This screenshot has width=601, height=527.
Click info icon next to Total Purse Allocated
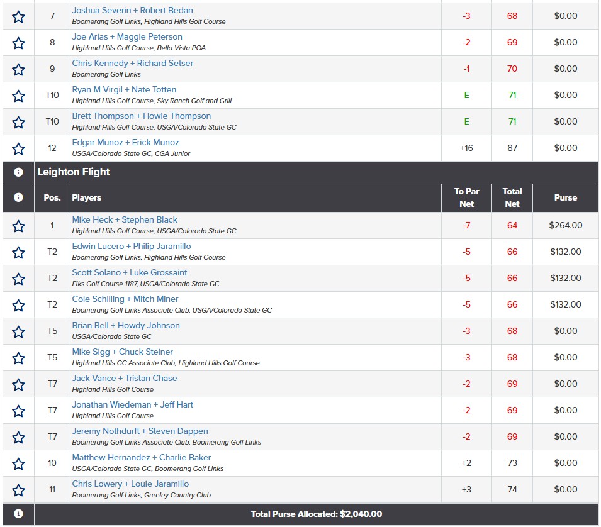(x=18, y=514)
